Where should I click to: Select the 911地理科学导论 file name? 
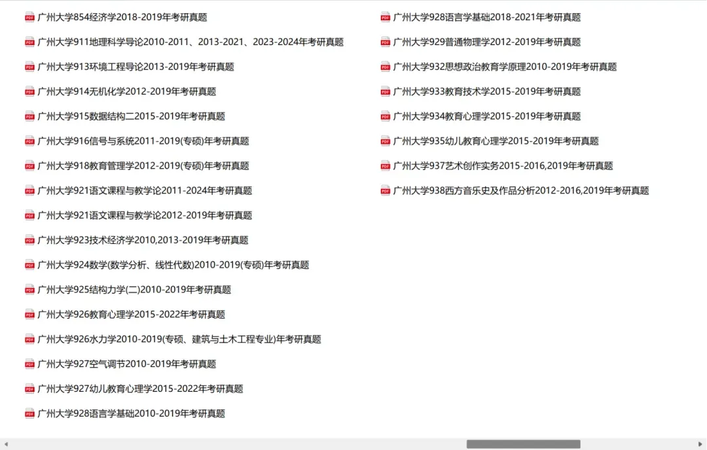tap(190, 42)
